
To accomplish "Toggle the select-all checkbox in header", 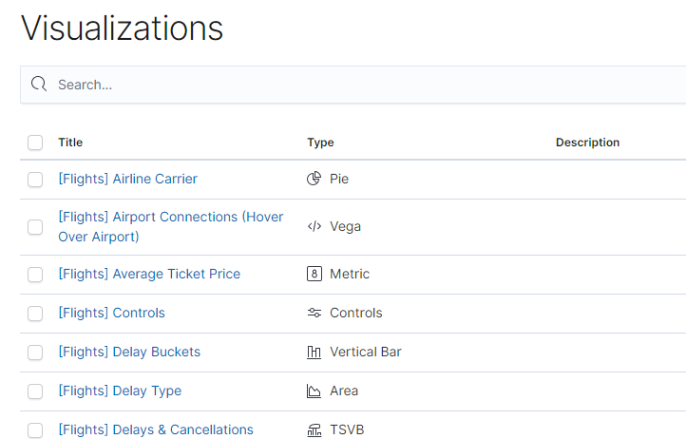I will [x=35, y=143].
